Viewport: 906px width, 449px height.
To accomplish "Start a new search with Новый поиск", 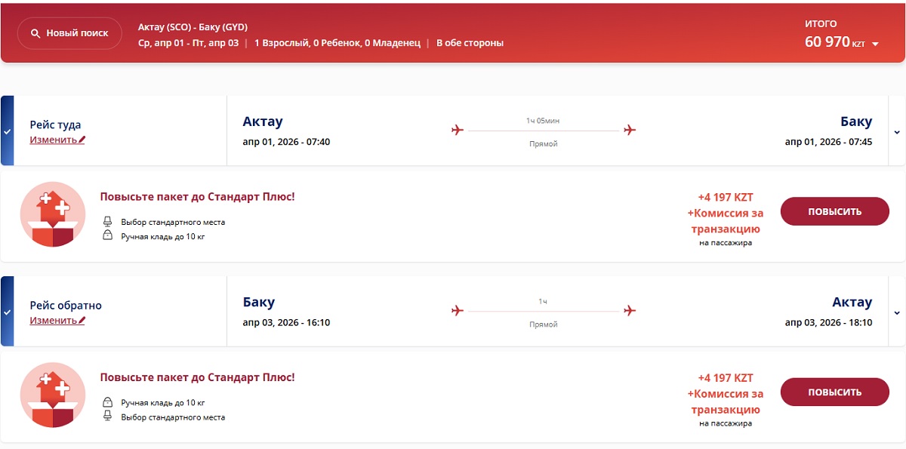I will (x=69, y=34).
